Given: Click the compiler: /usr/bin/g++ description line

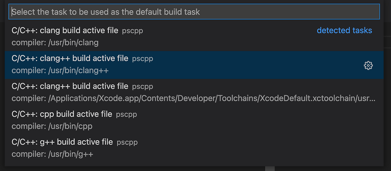Looking at the screenshot, I should tap(52, 154).
